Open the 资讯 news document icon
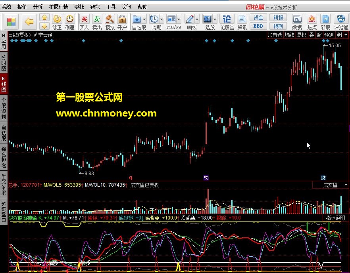Screen dimensions: 350x273 click(242, 19)
